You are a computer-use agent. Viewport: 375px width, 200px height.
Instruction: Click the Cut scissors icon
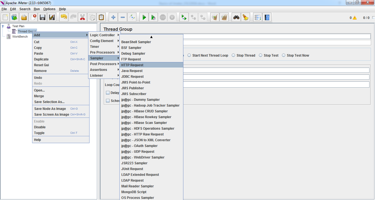click(x=82, y=17)
